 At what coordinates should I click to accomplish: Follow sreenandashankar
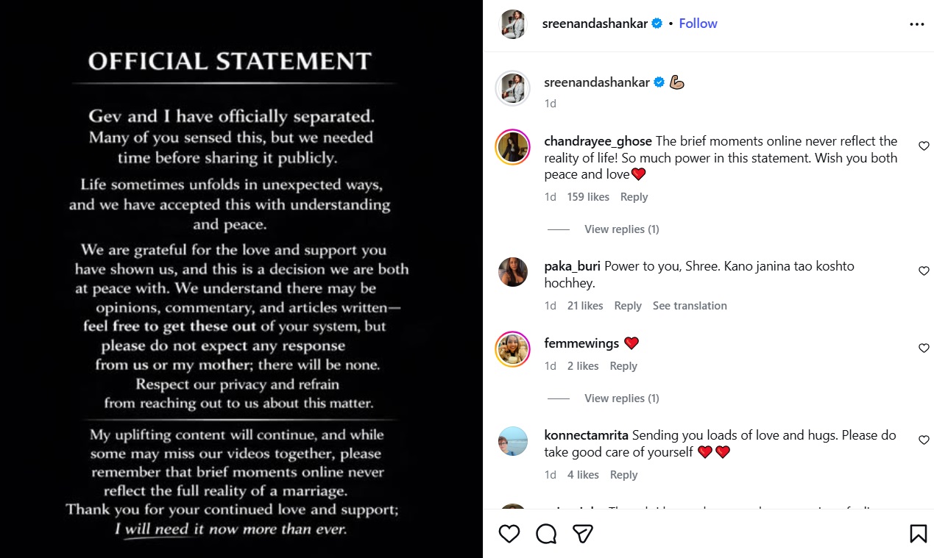pyautogui.click(x=698, y=24)
